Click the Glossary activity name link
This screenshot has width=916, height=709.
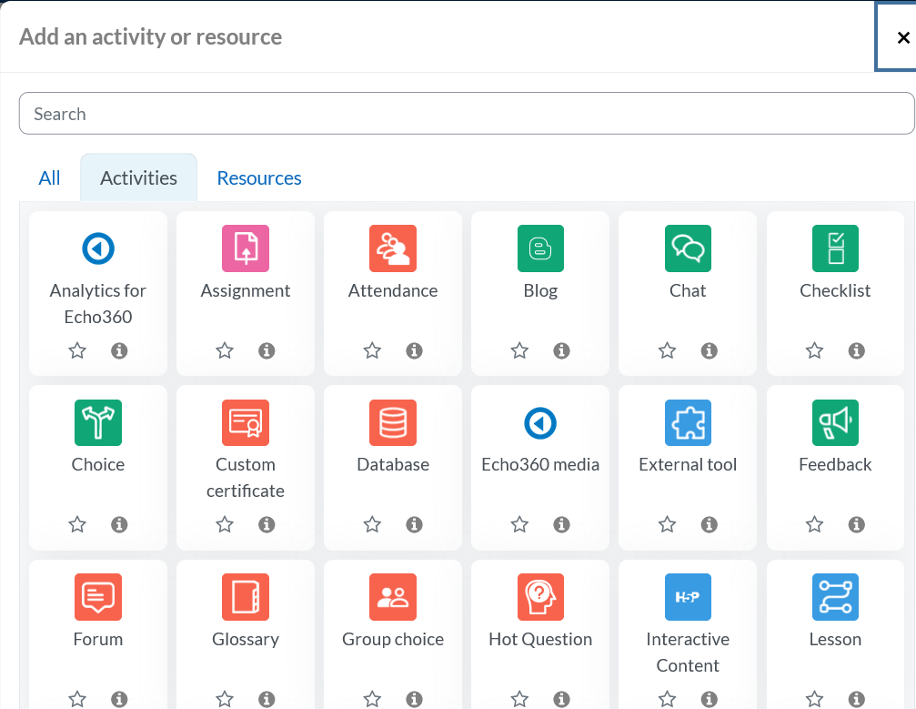[246, 639]
